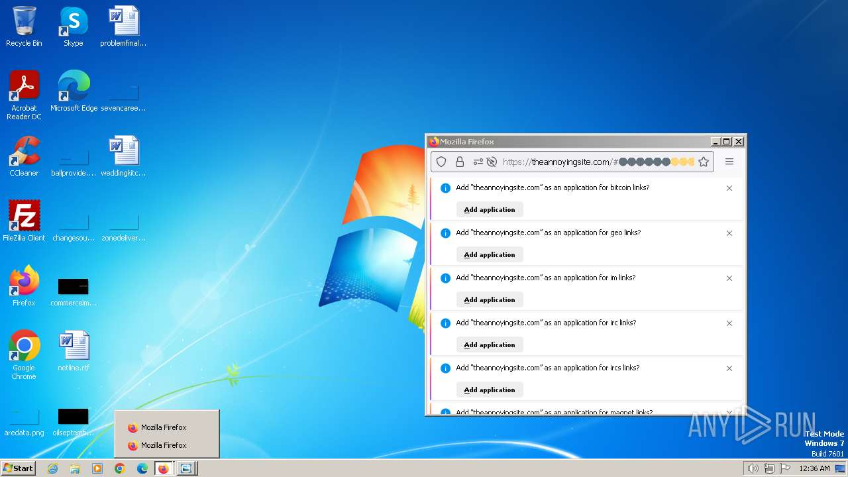
Task: Launch FileZilla Client from desktop
Action: click(24, 221)
